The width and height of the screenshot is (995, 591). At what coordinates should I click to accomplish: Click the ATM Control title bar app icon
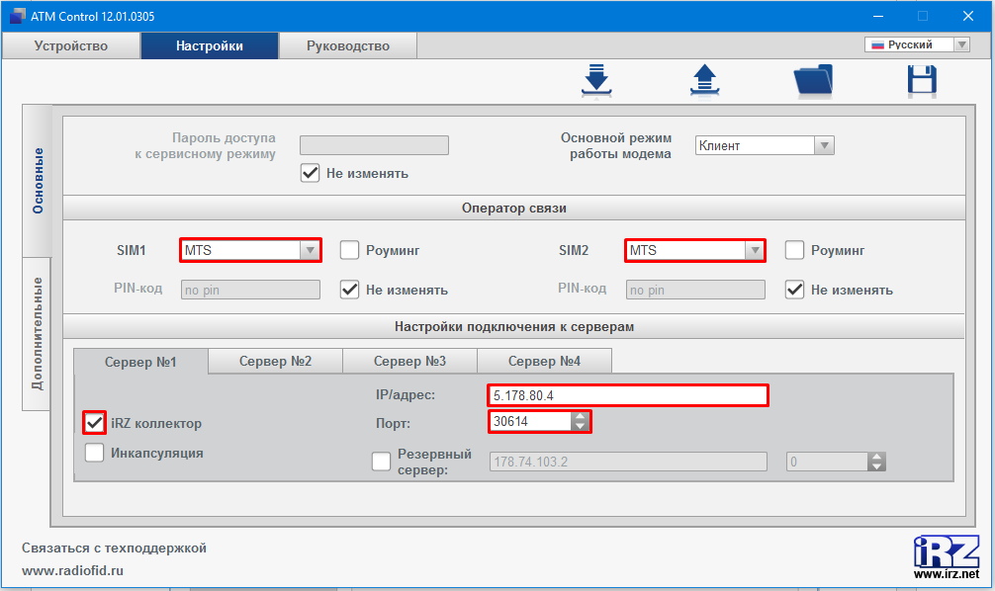tap(17, 16)
